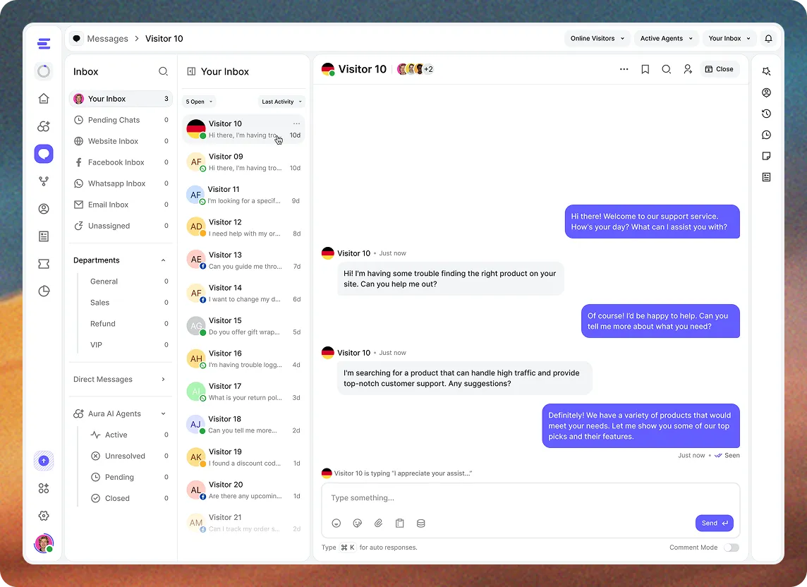This screenshot has height=587, width=807.
Task: Open the home icon in left sidebar
Action: tap(44, 98)
